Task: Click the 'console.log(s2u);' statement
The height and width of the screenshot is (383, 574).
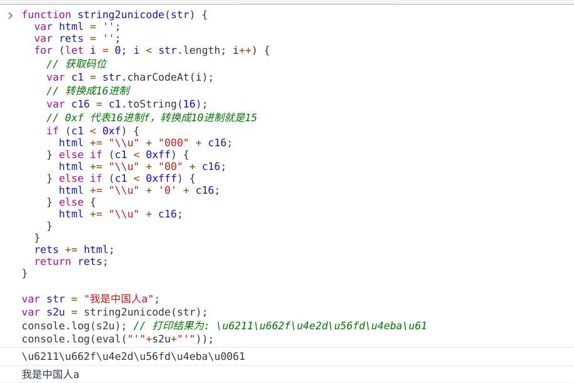Action: pyautogui.click(x=74, y=326)
